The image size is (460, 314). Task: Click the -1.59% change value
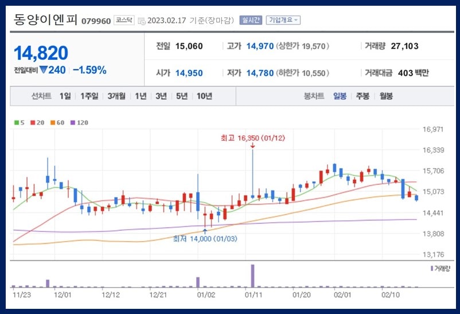(89, 70)
